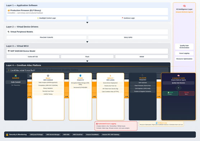This screenshot has height=141, width=200.
Task: Select the IAM (Least Privilege) tag
Action: click(37, 135)
